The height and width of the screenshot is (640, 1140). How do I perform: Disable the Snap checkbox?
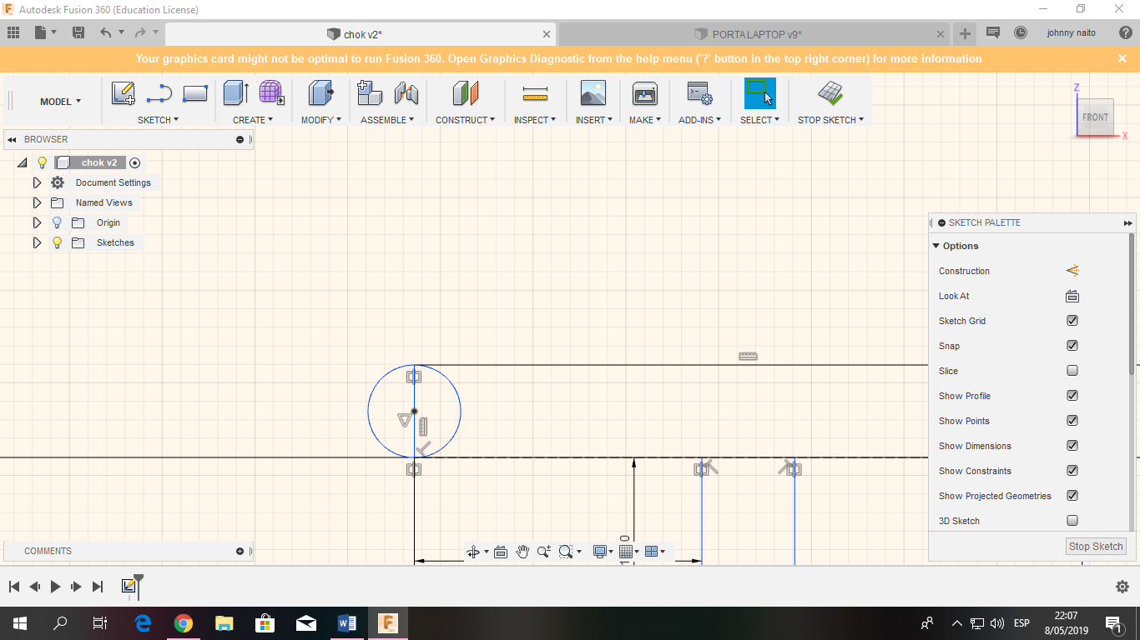[x=1072, y=346]
